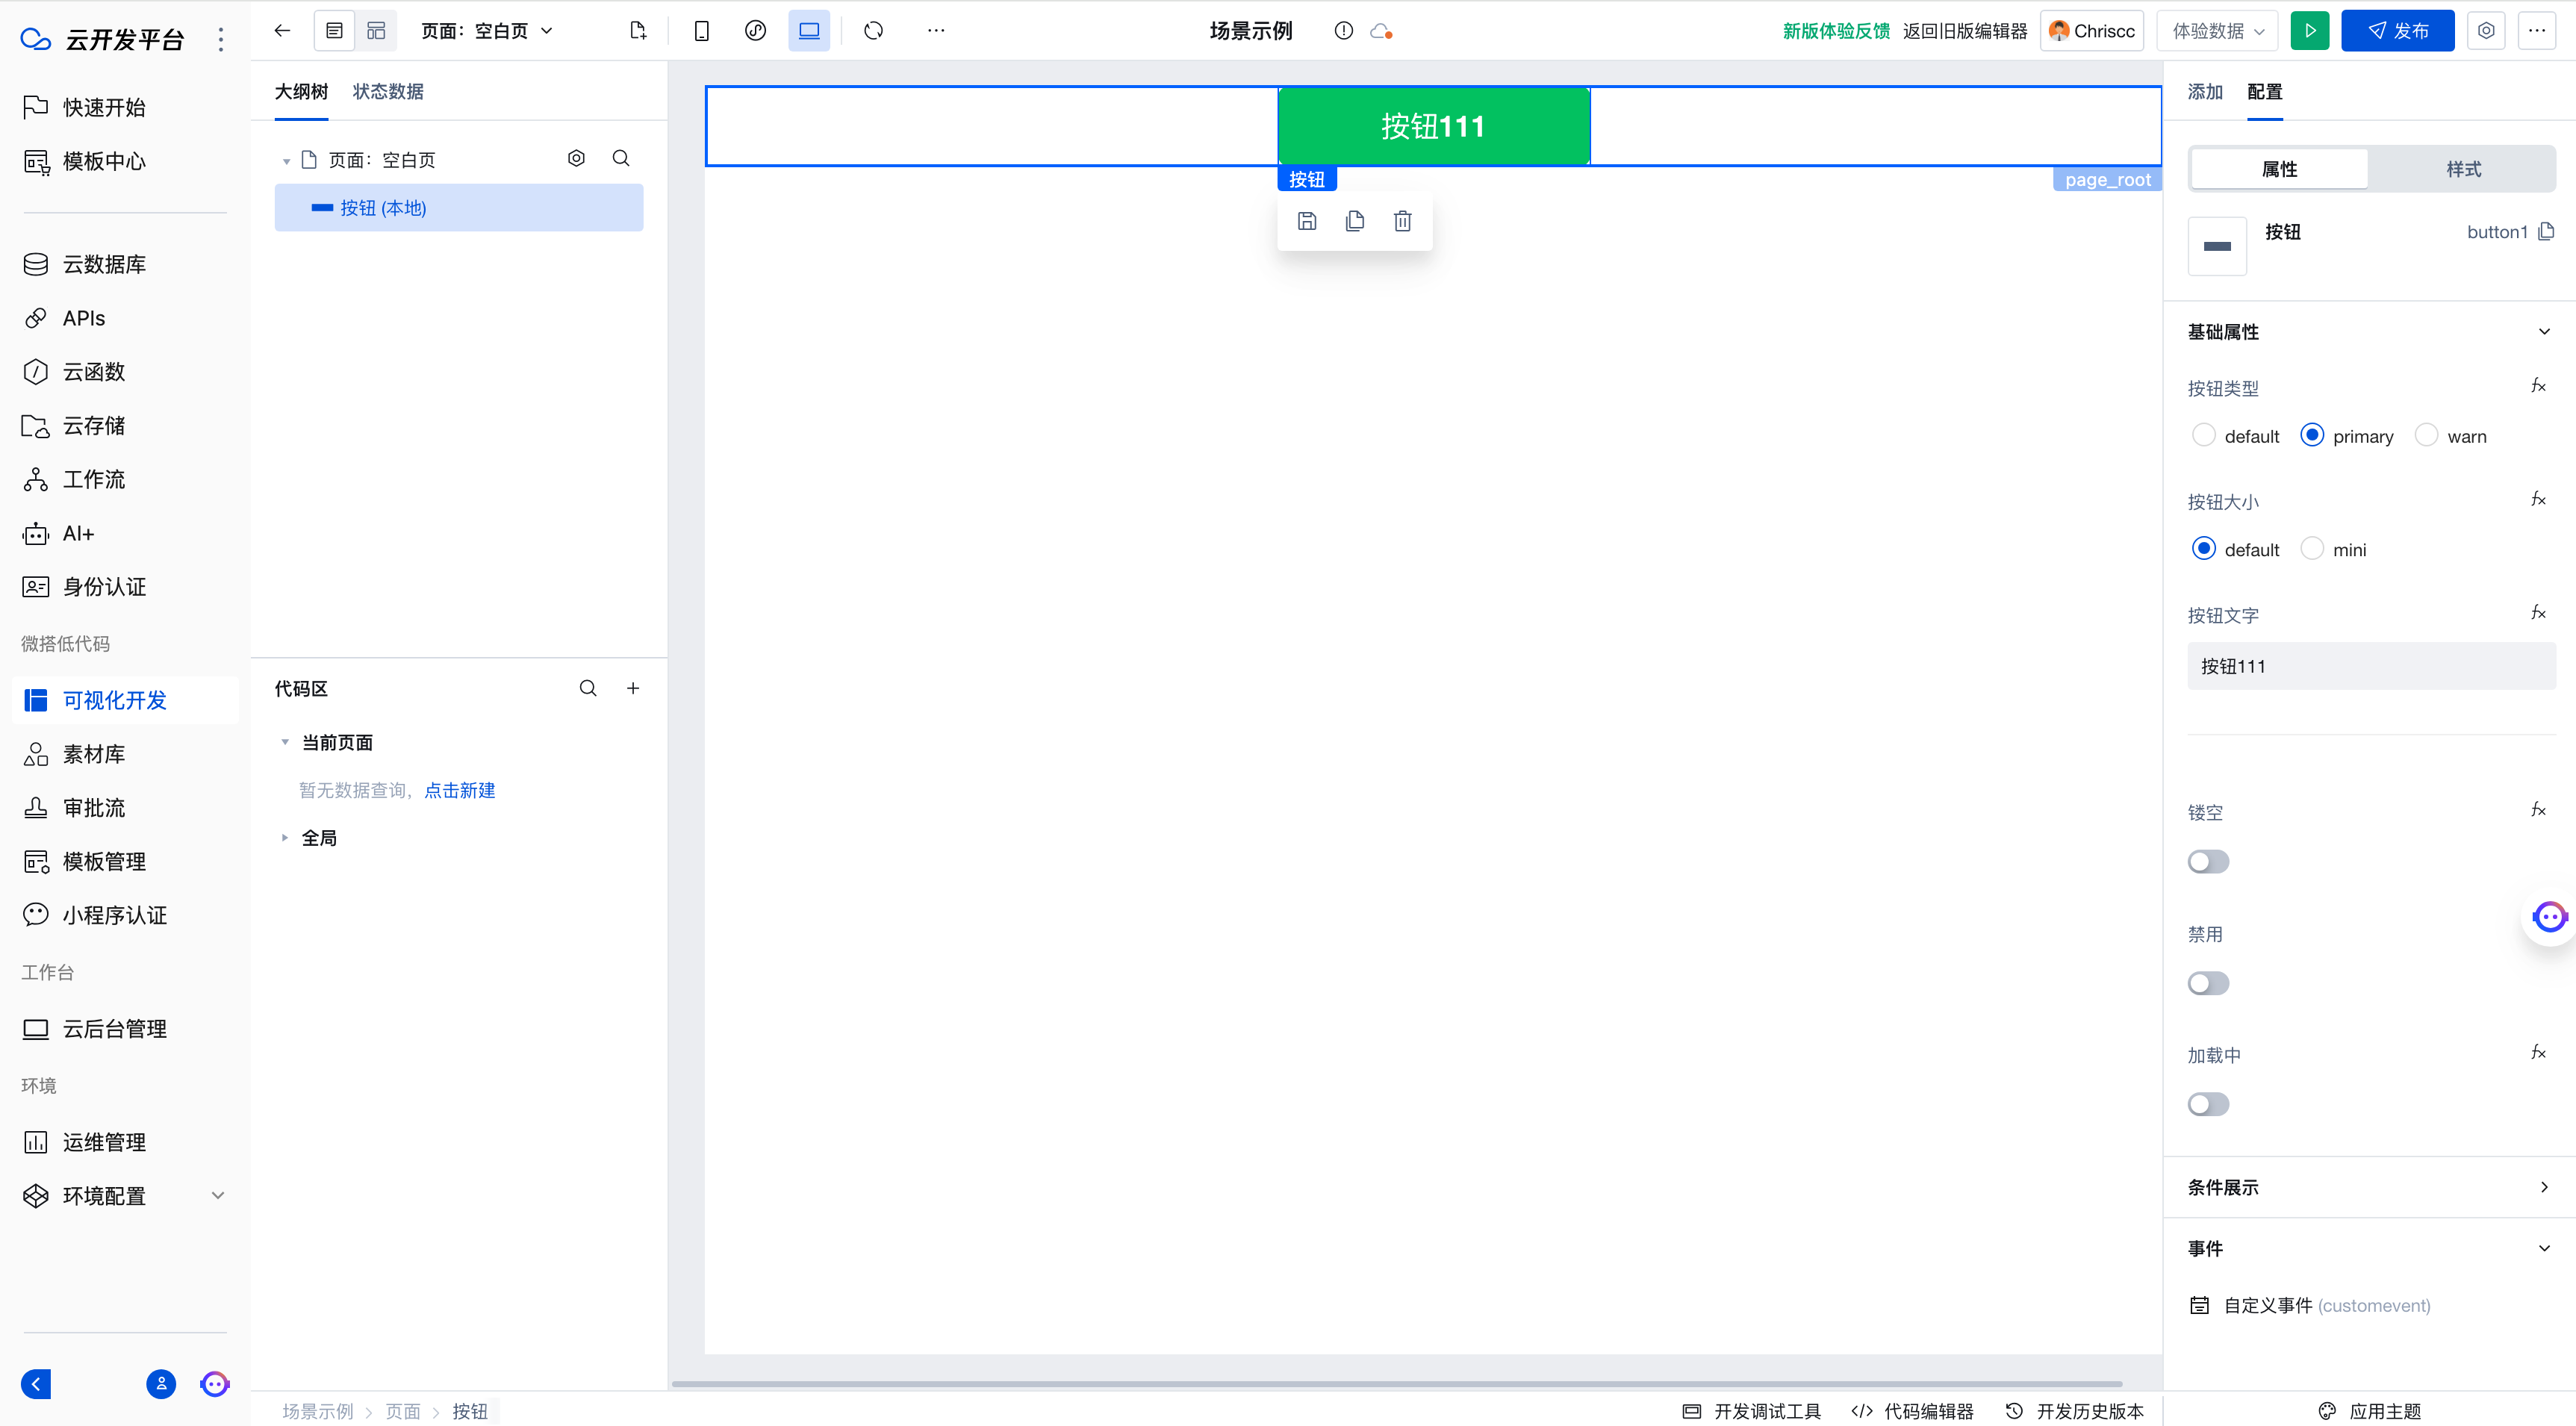The width and height of the screenshot is (2576, 1426).
Task: Click the horizontal canvas scrollbar
Action: (x=1396, y=1384)
